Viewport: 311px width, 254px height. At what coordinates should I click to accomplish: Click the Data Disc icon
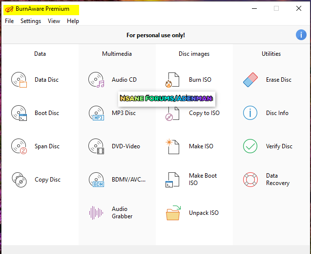point(19,80)
